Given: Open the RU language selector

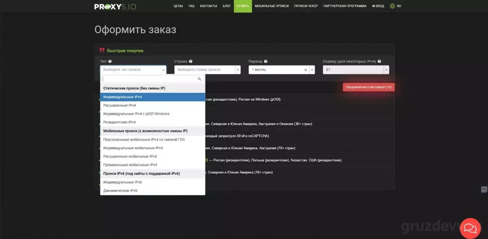Looking at the screenshot, I should click(x=399, y=6).
